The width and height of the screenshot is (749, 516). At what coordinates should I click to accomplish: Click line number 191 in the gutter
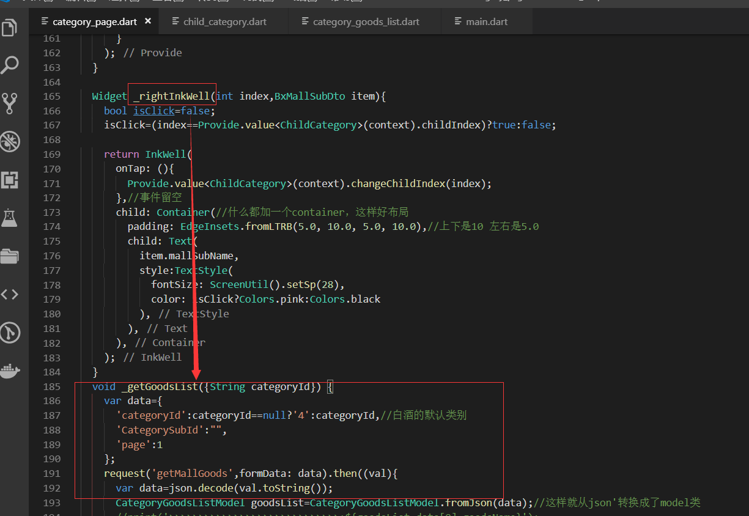52,473
